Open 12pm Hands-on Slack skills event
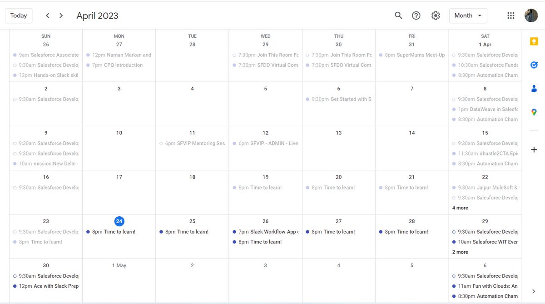Screen dimensions: 545x304 coord(46,75)
